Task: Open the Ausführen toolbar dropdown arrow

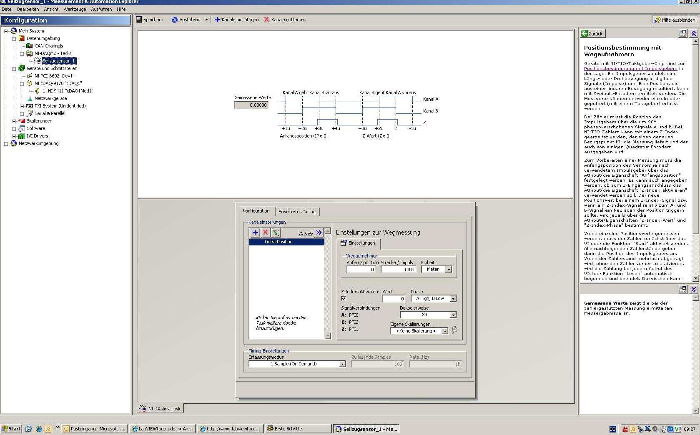Action: (206, 20)
